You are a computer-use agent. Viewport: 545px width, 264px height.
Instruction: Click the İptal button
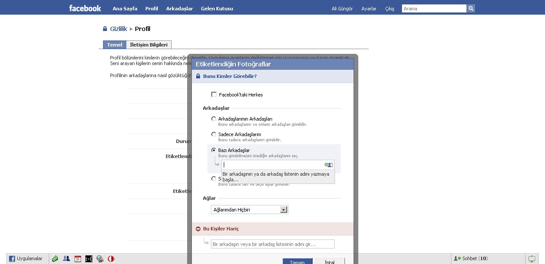point(330,261)
